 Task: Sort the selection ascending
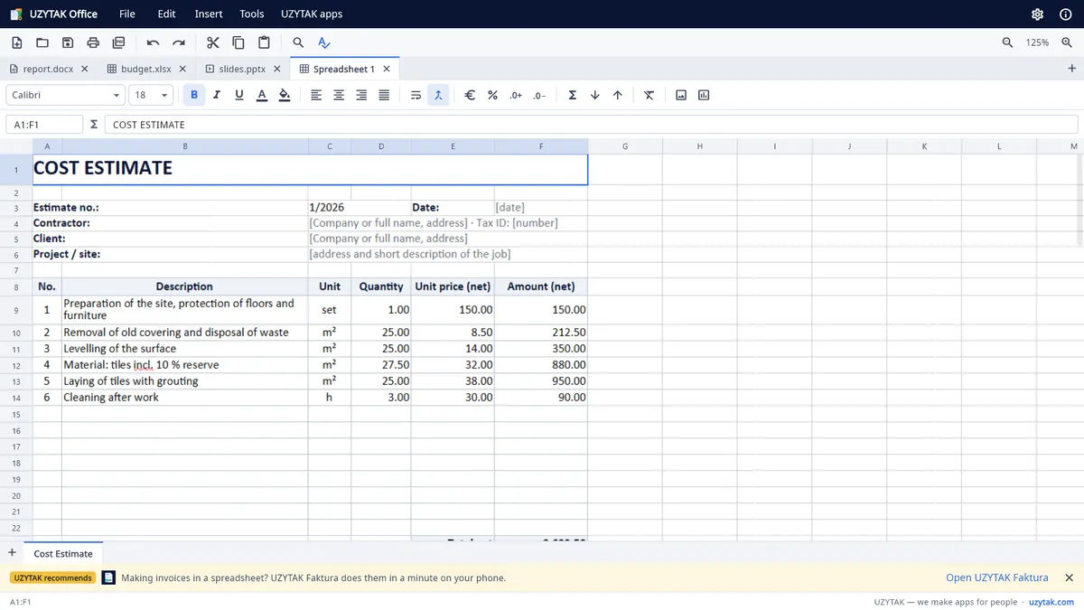594,95
